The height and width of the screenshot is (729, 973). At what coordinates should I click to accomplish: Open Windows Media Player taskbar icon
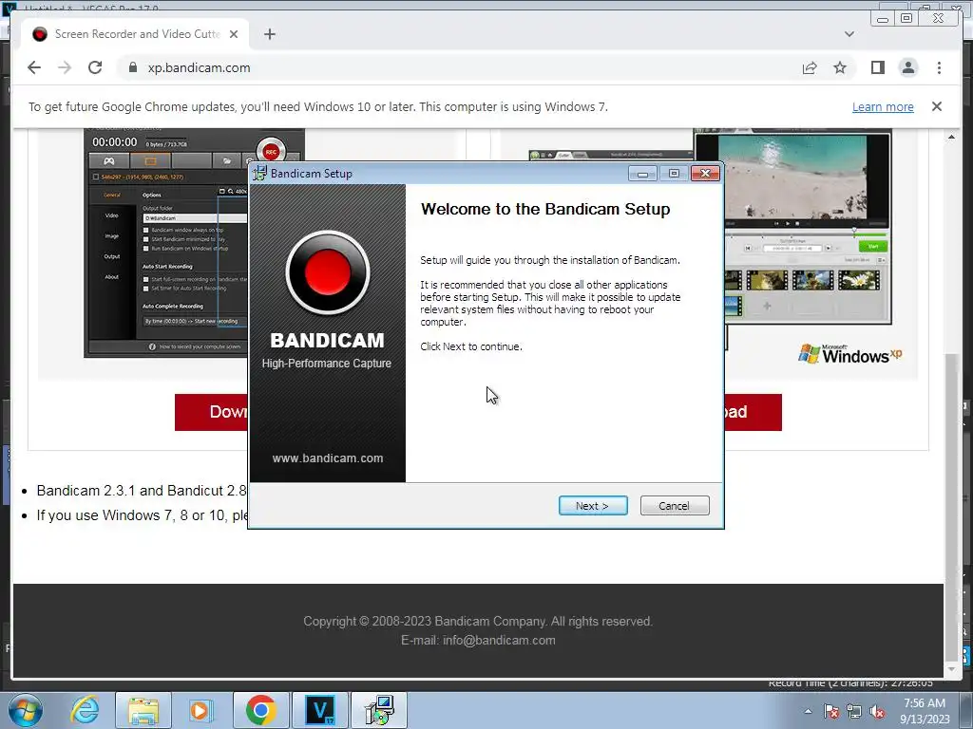[x=200, y=710]
